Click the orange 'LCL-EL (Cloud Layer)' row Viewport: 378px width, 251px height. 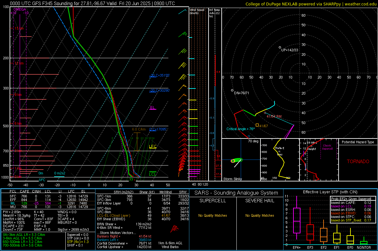[x=143, y=215]
